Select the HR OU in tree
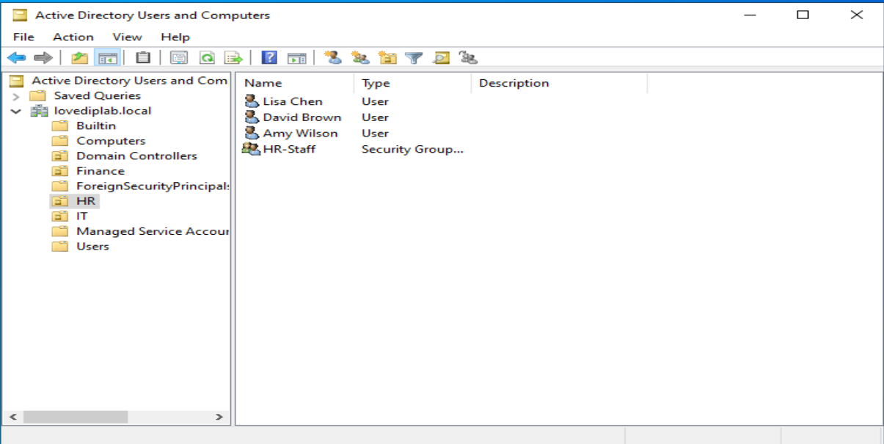Screen dimensions: 884x444 coord(86,201)
